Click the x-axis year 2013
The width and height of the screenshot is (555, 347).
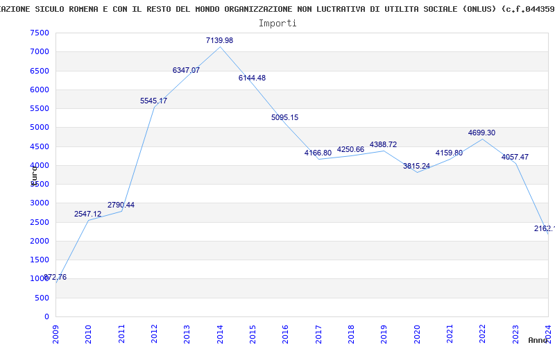pos(187,334)
